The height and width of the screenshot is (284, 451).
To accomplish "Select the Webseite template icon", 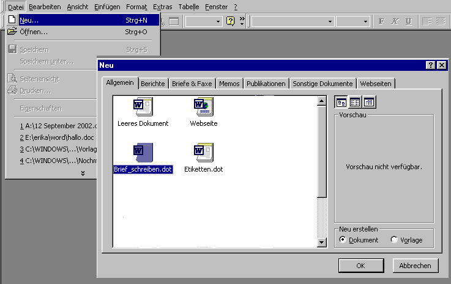I will click(203, 108).
